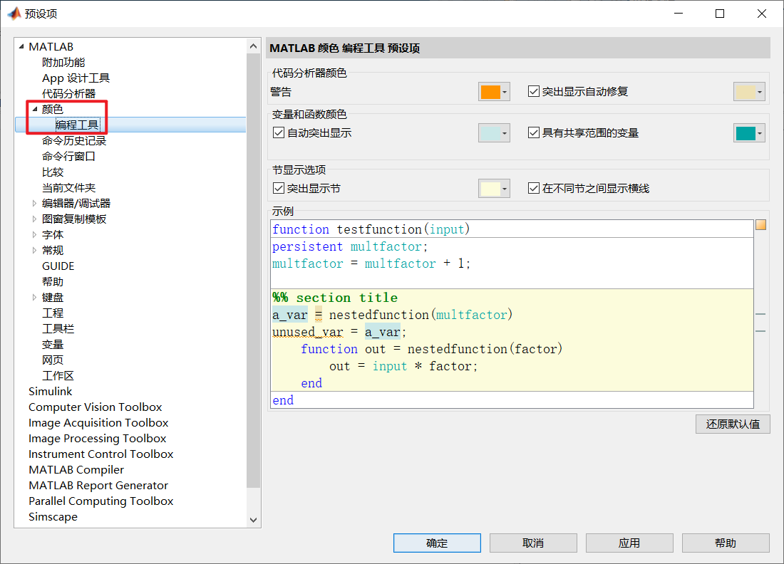This screenshot has height=564, width=784.
Task: Click the tree scrollbar down arrow
Action: (254, 520)
